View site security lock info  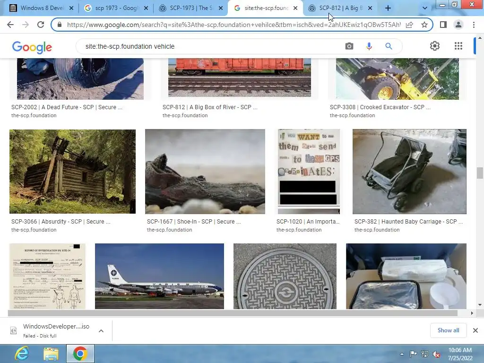60,25
